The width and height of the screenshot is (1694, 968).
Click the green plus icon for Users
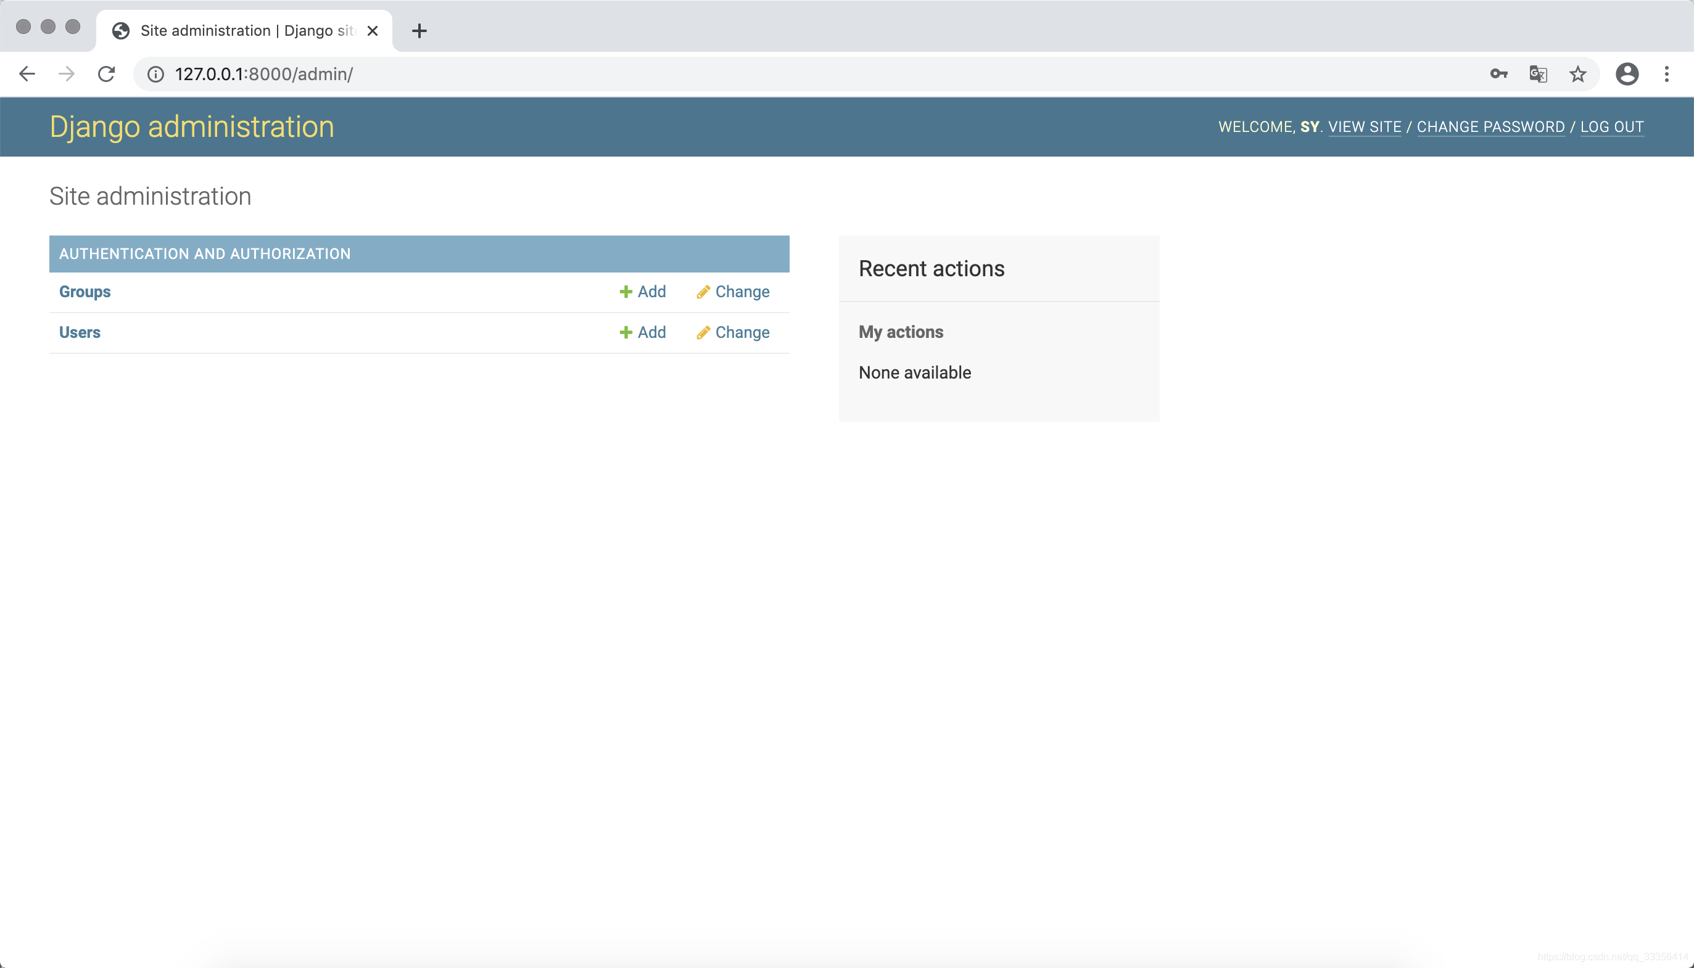point(625,332)
